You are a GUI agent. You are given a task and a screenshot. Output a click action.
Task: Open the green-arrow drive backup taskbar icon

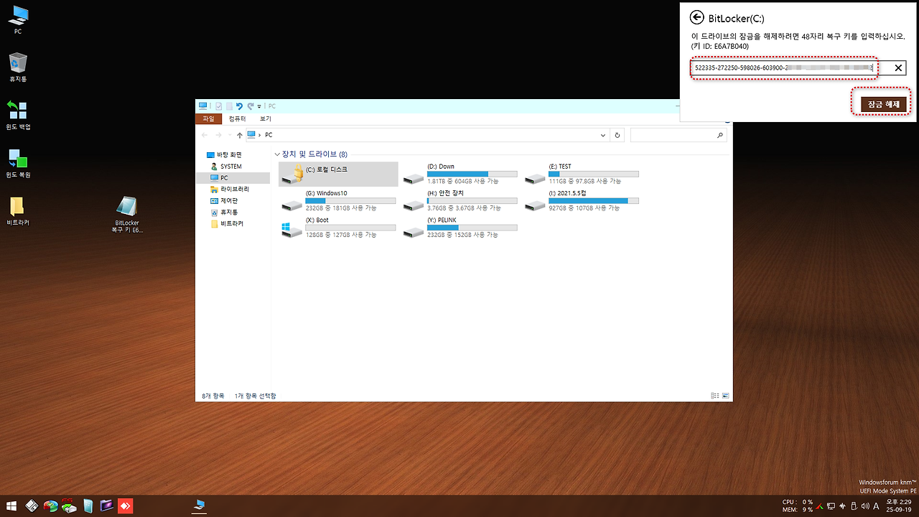(69, 506)
